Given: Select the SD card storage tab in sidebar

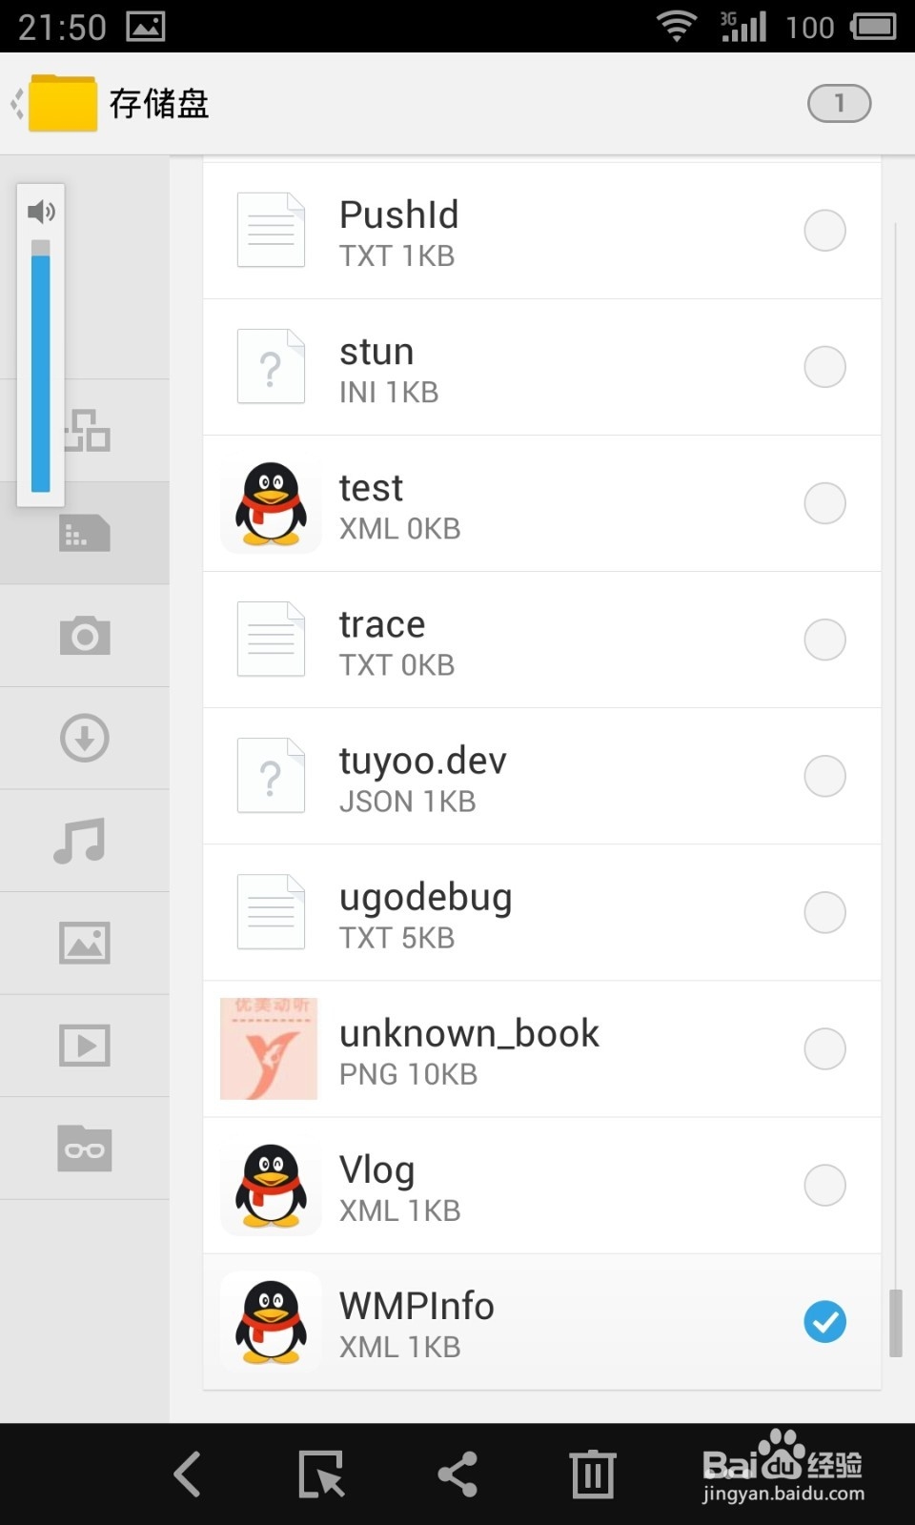Looking at the screenshot, I should point(85,533).
